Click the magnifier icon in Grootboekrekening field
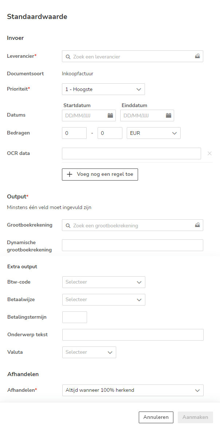The image size is (220, 432). pyautogui.click(x=68, y=226)
